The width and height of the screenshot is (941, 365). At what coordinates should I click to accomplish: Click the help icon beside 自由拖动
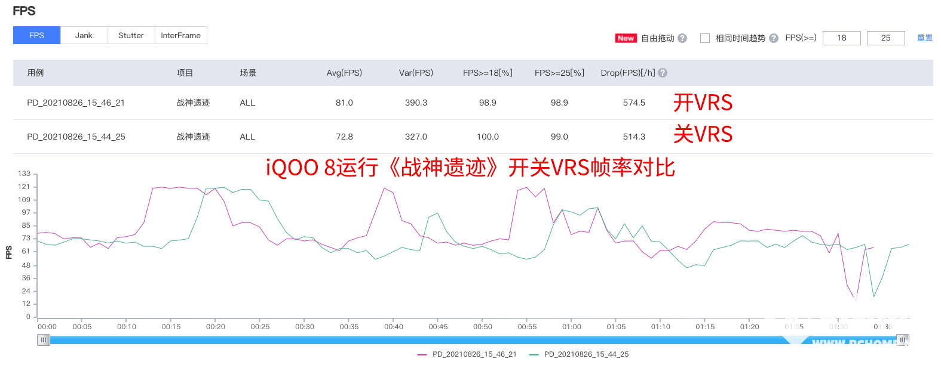682,38
